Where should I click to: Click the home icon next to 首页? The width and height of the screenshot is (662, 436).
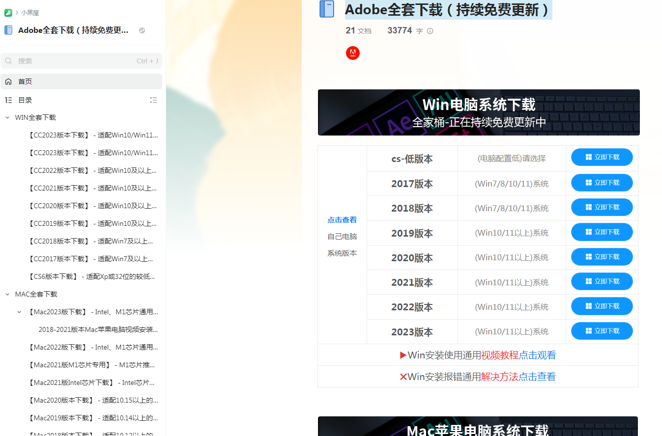[8, 81]
